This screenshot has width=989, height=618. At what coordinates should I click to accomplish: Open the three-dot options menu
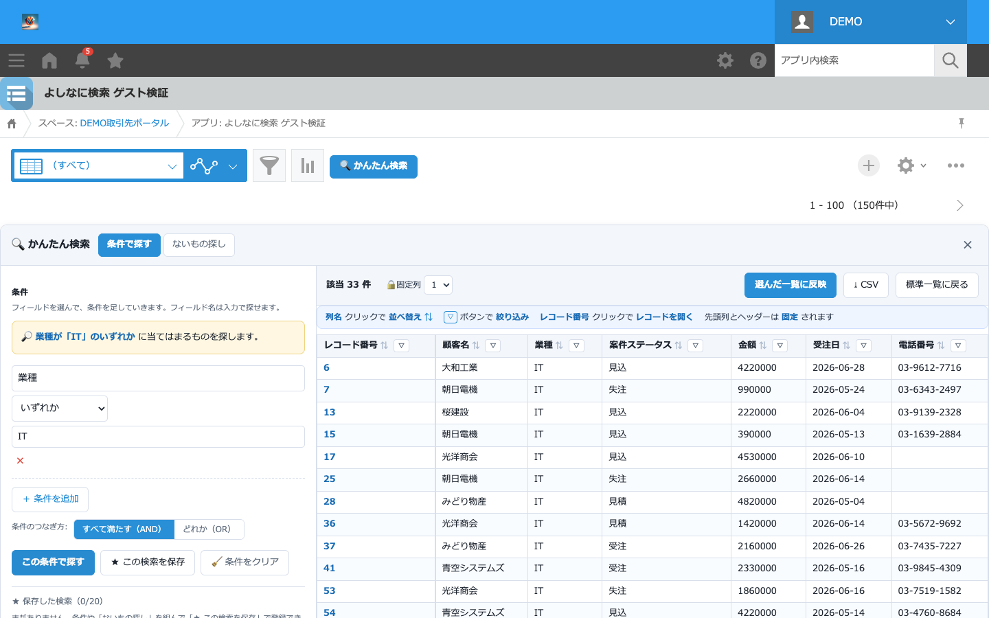point(956,165)
